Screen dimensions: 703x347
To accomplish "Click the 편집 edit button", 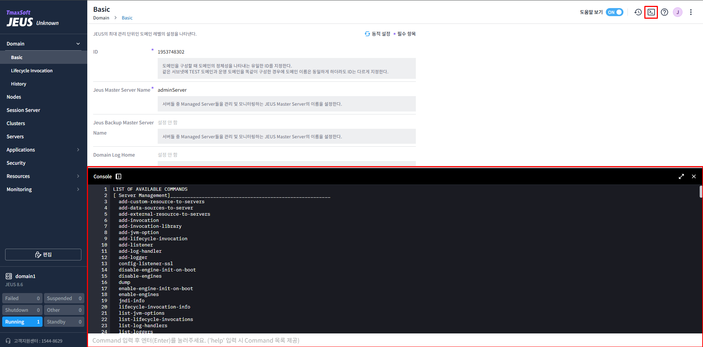I will 43,254.
